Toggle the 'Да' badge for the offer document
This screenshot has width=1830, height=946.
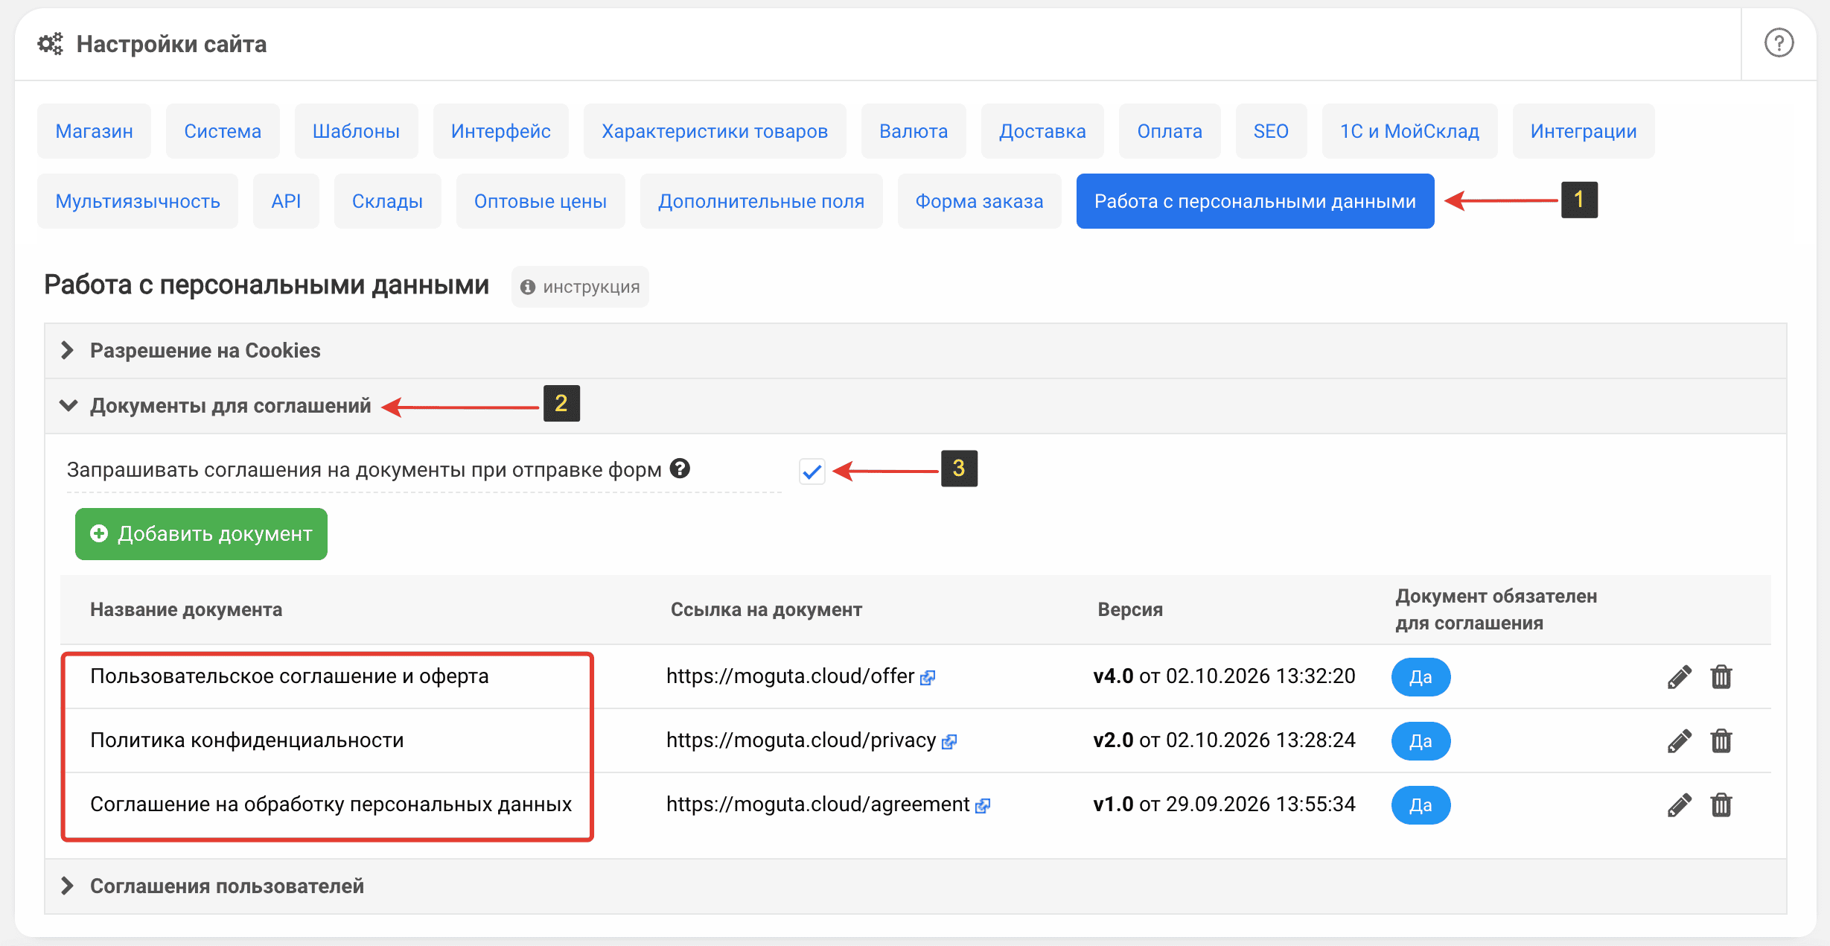[1421, 677]
